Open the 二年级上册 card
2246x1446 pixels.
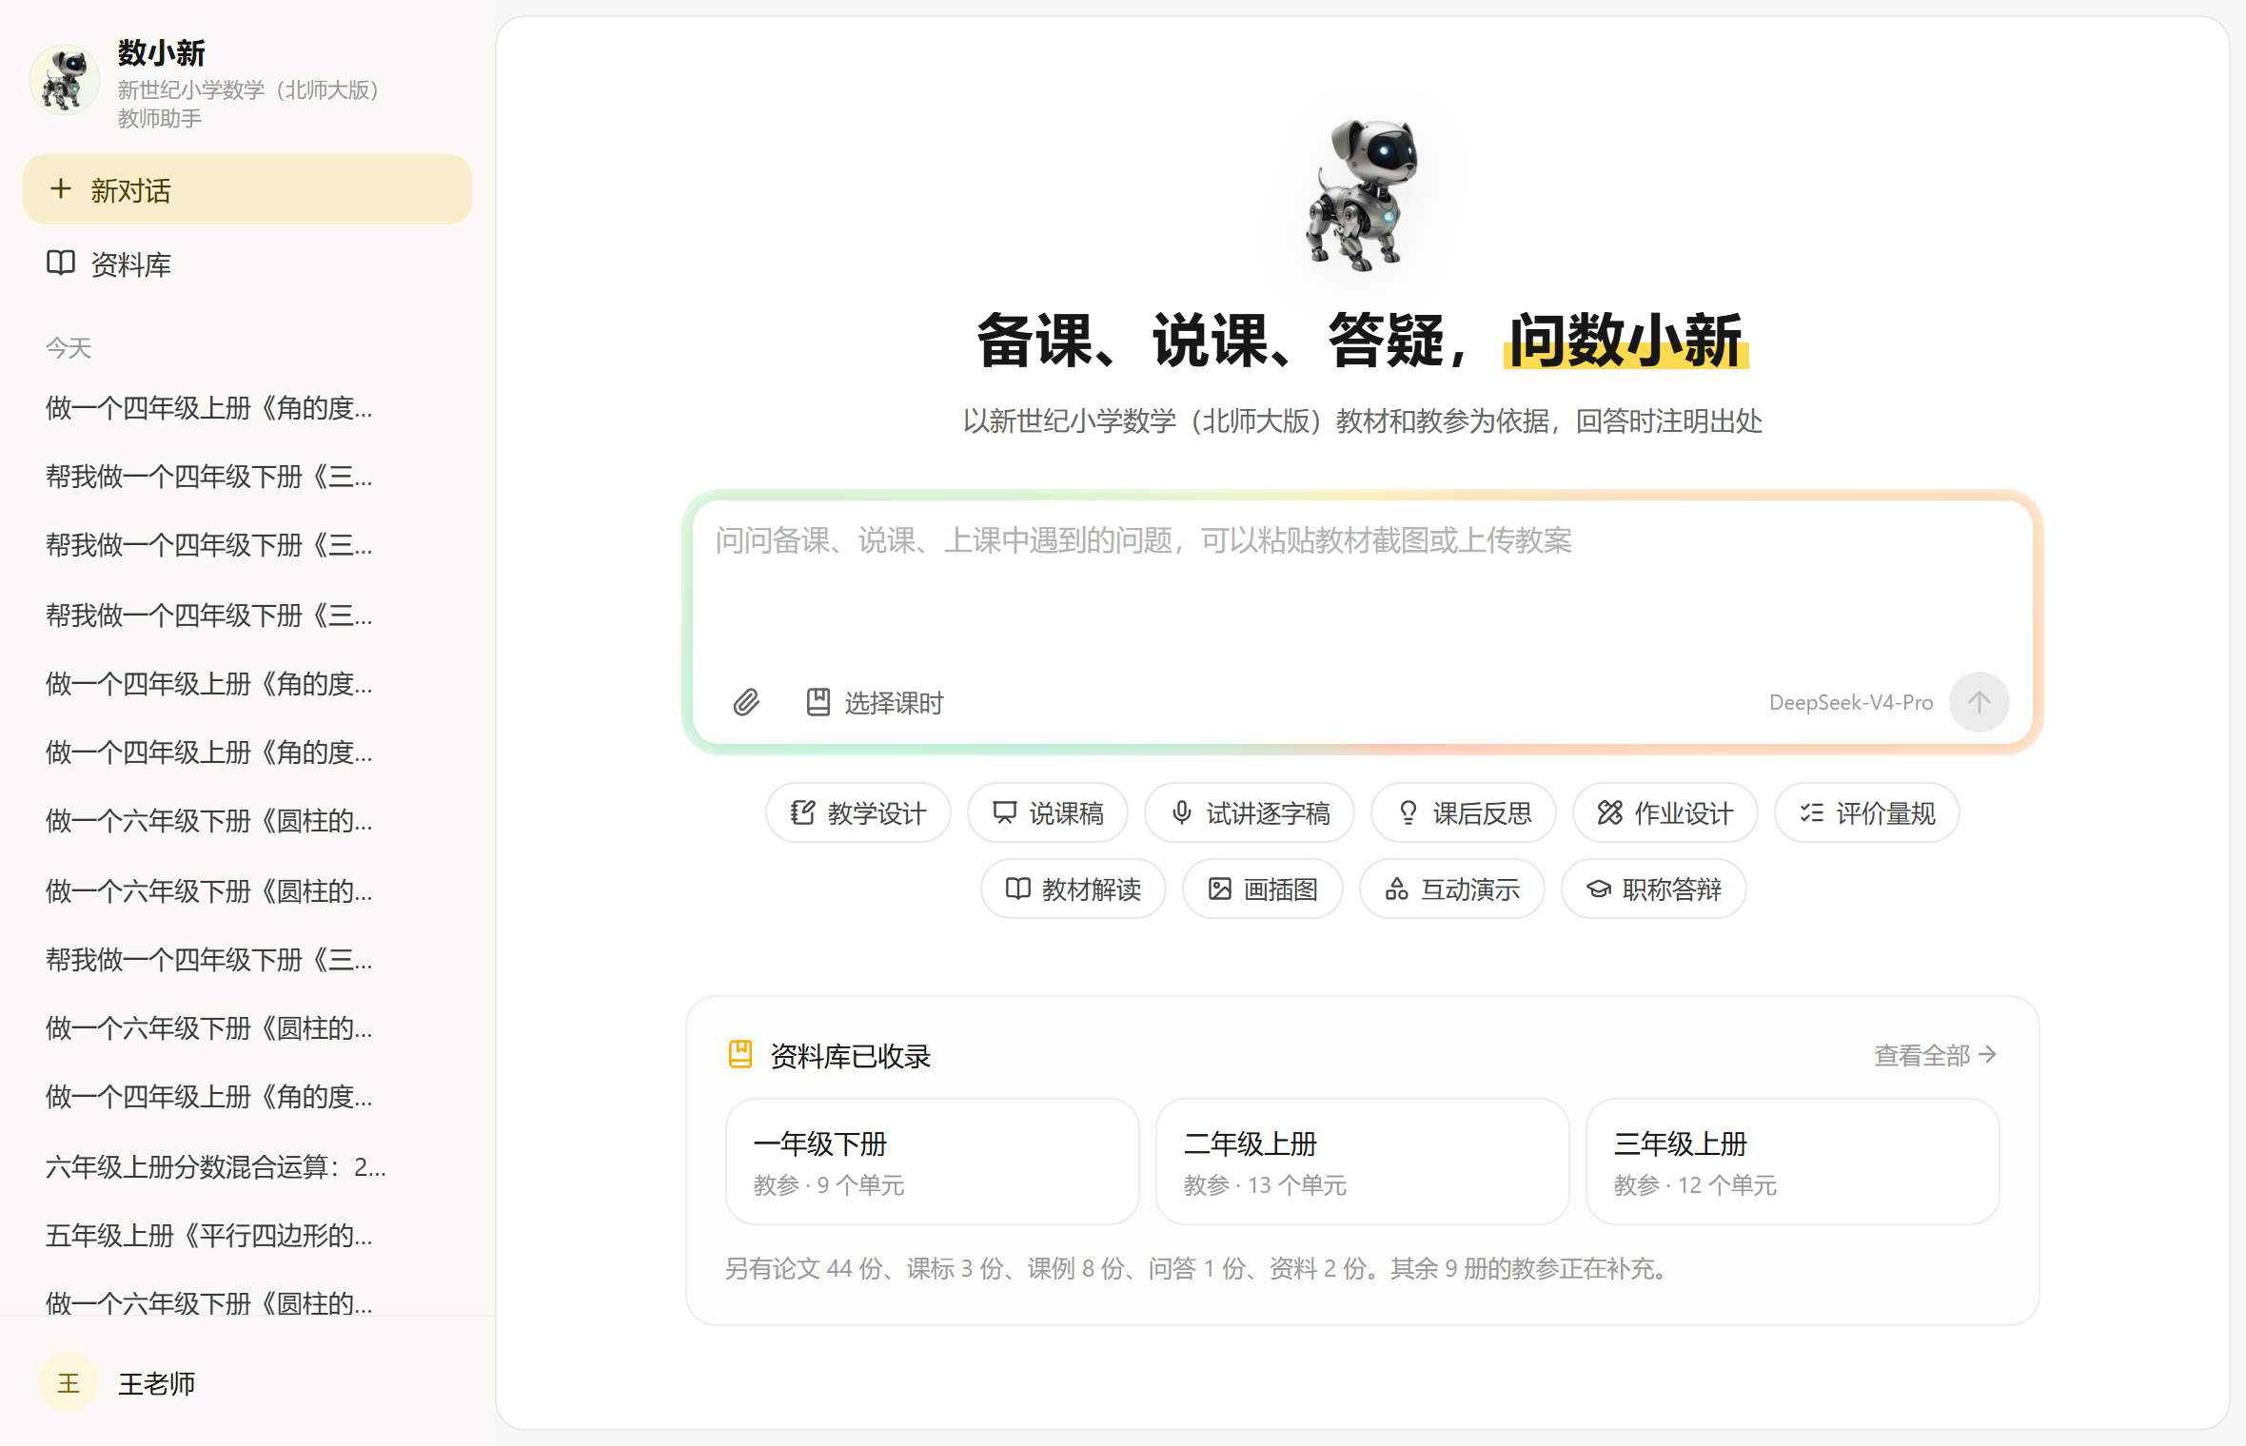[1362, 1162]
